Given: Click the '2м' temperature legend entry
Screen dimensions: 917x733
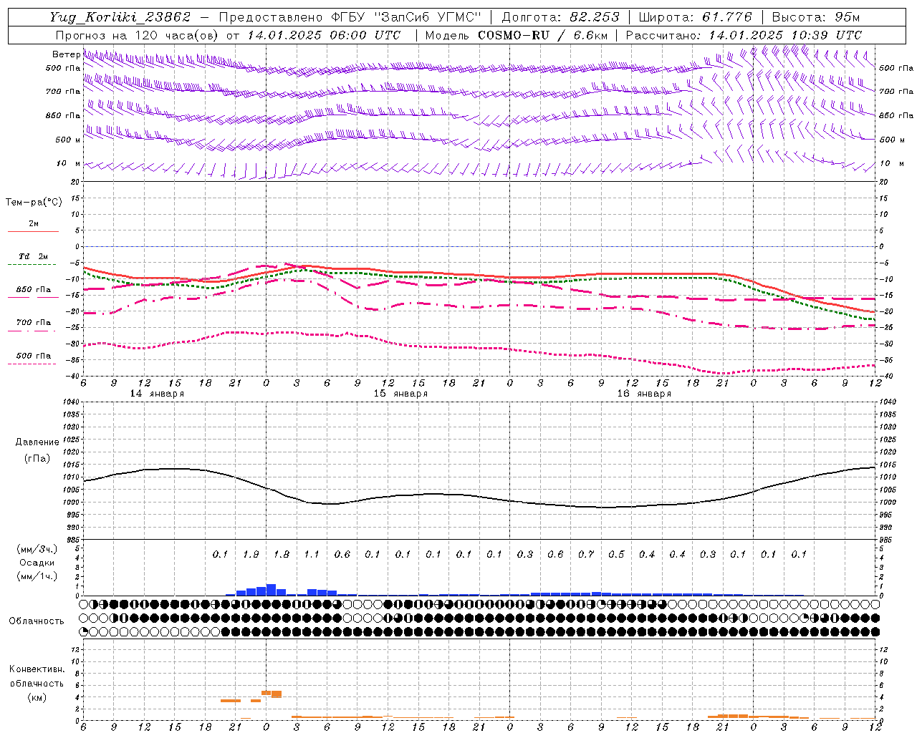Looking at the screenshot, I should coord(34,224).
